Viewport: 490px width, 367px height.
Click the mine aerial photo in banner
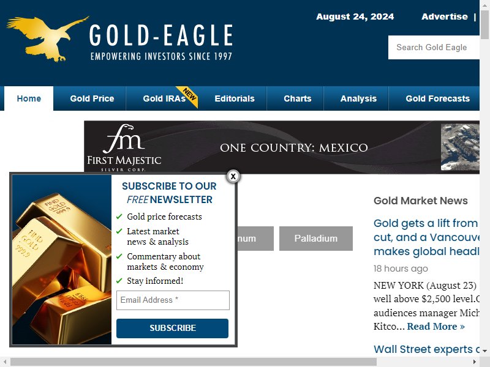[460, 147]
